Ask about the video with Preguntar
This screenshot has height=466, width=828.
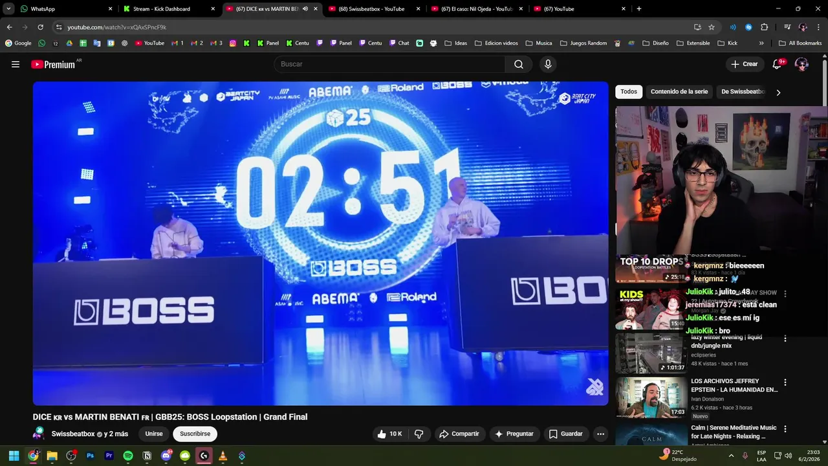tap(514, 434)
